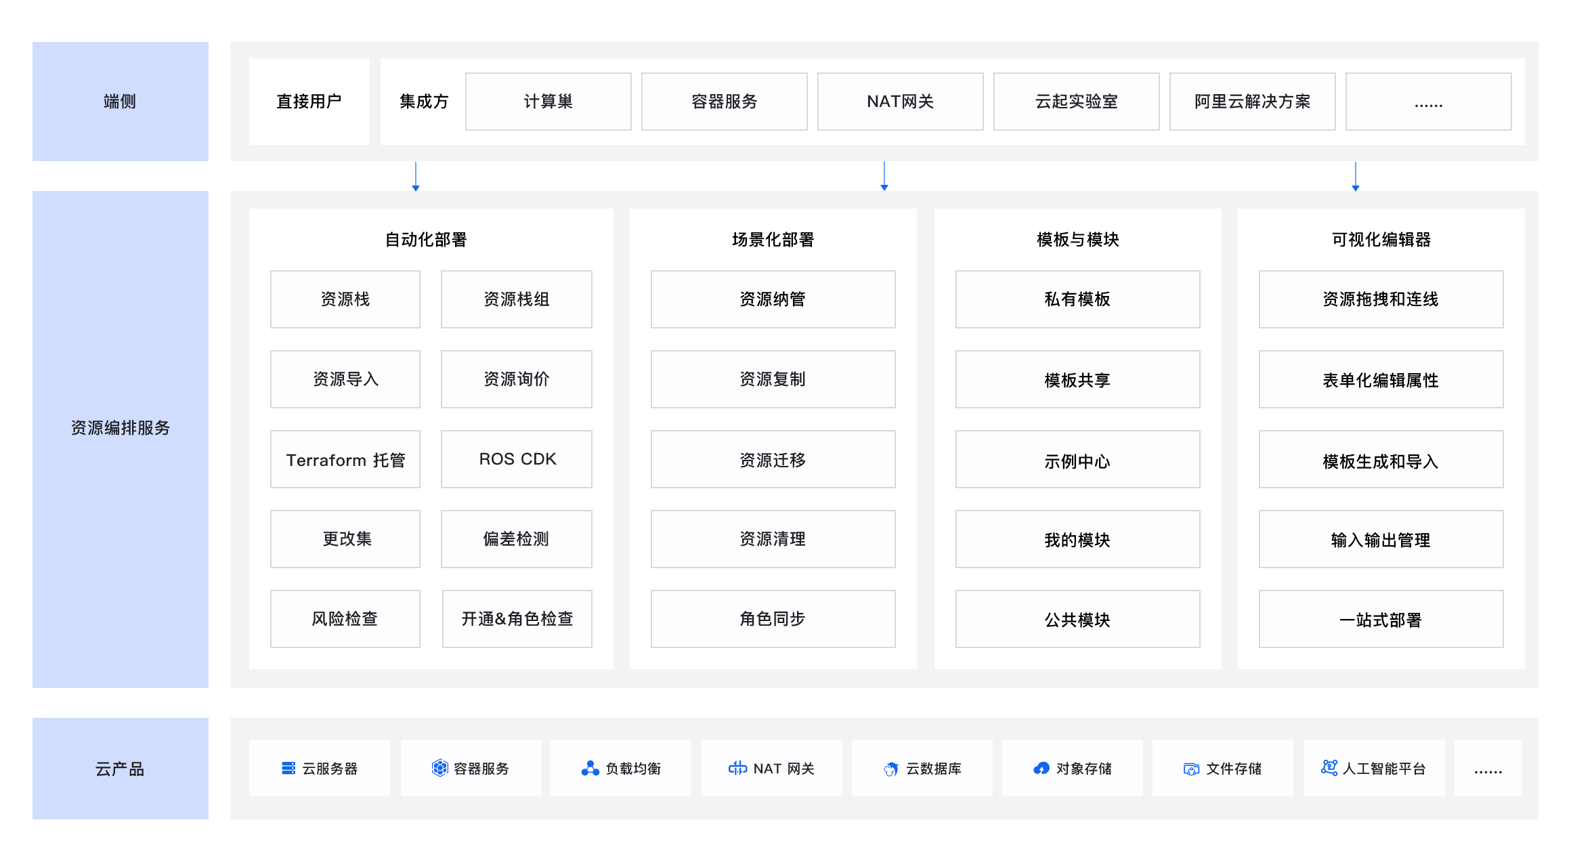Select the 计算巢 integration box
The height and width of the screenshot is (856, 1571).
click(547, 101)
